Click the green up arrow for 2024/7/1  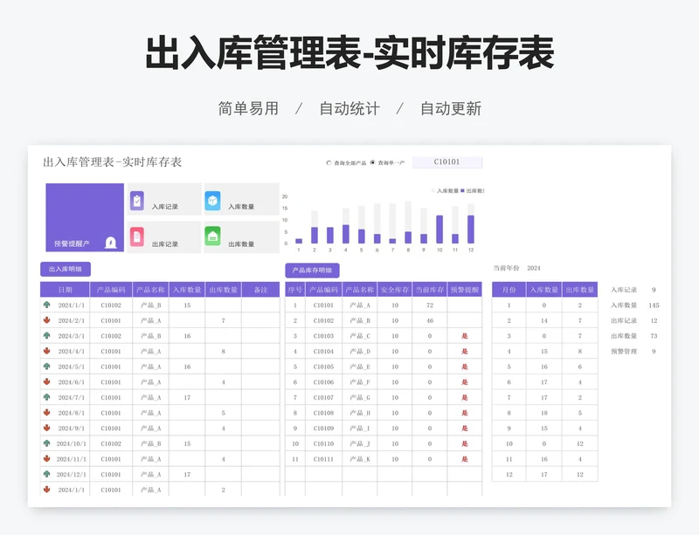(47, 397)
